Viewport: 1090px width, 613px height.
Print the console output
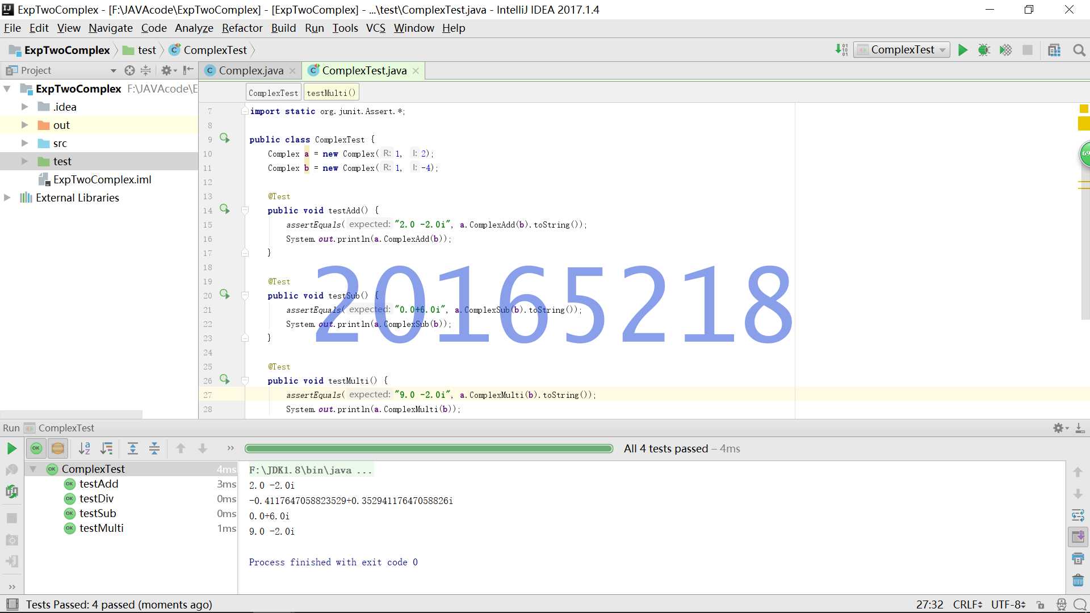pyautogui.click(x=1078, y=559)
